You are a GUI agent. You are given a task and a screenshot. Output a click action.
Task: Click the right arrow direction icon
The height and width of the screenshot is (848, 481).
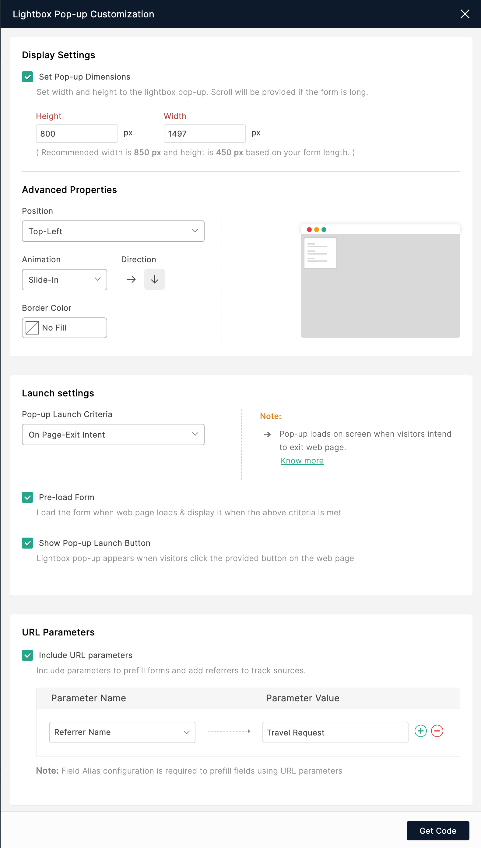131,279
